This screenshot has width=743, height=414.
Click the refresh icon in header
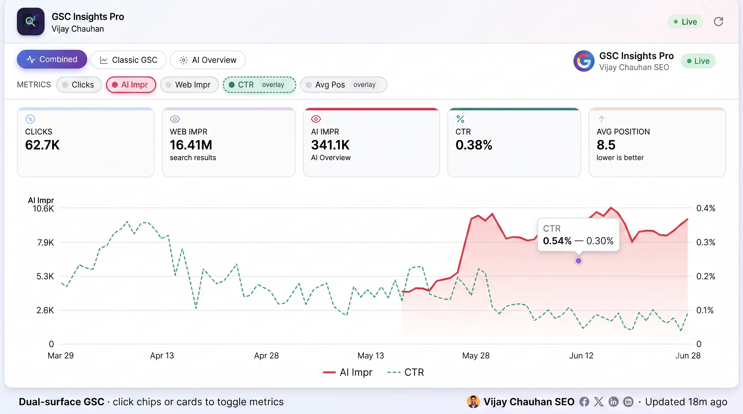(718, 22)
